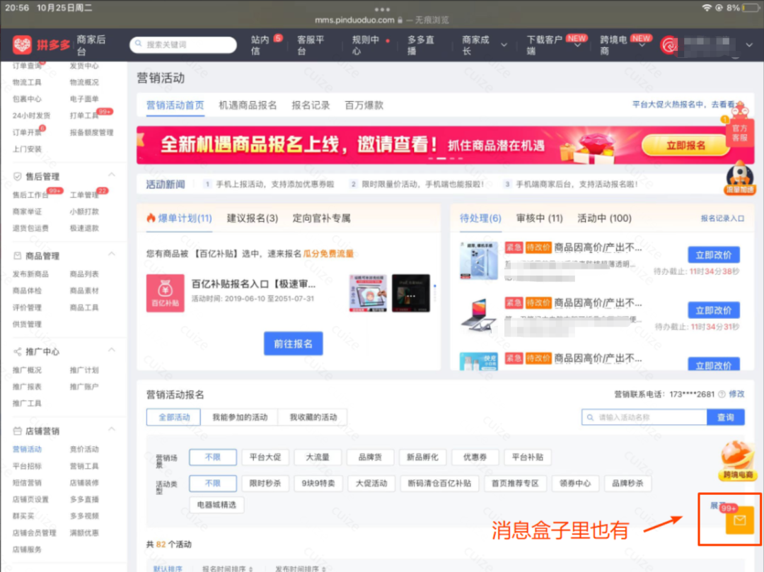Open the 报名记录入口 link
This screenshot has width=764, height=572.
tap(722, 218)
